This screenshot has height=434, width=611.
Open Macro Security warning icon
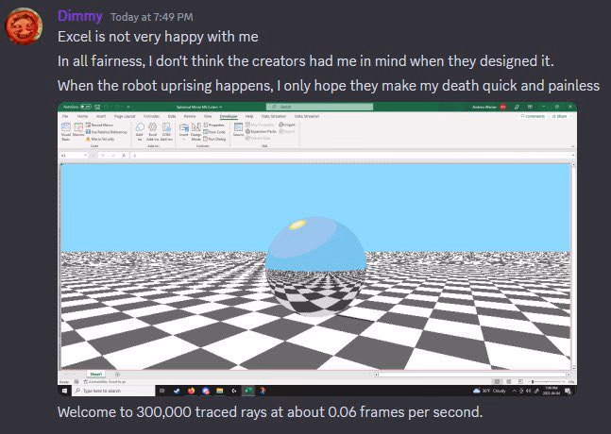(x=88, y=139)
